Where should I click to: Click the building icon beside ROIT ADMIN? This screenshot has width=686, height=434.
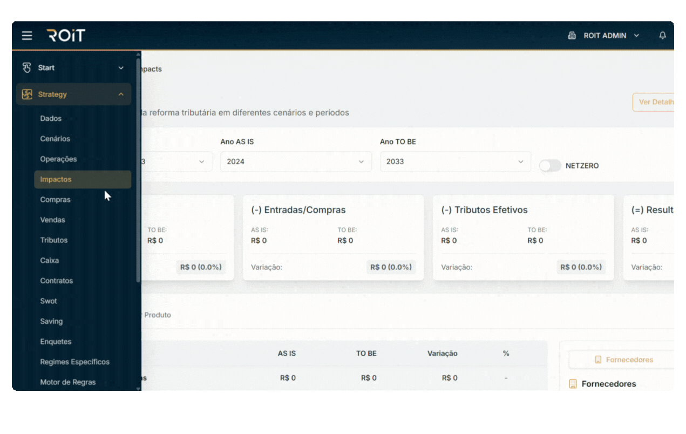tap(572, 36)
